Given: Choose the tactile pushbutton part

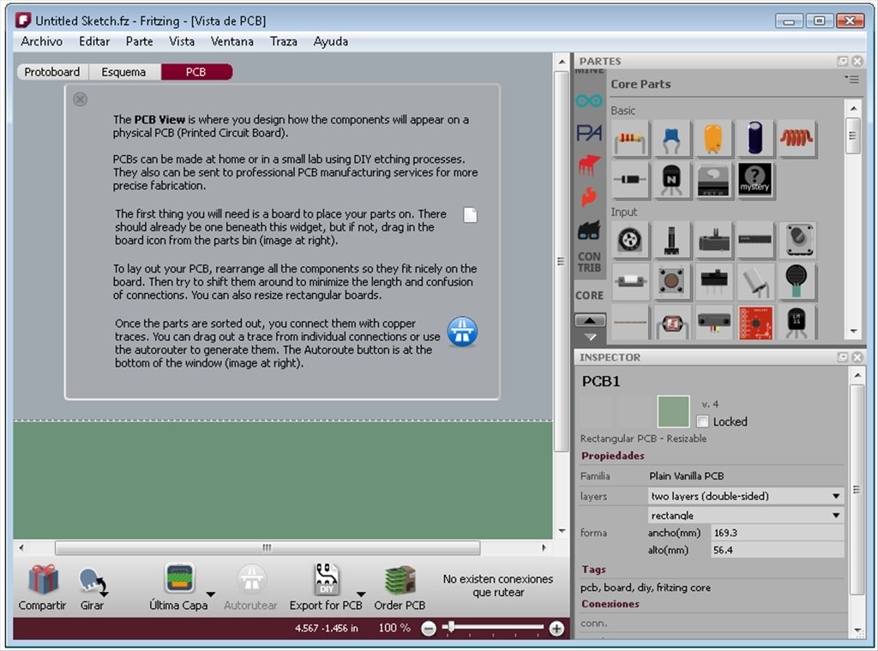Looking at the screenshot, I should [671, 281].
